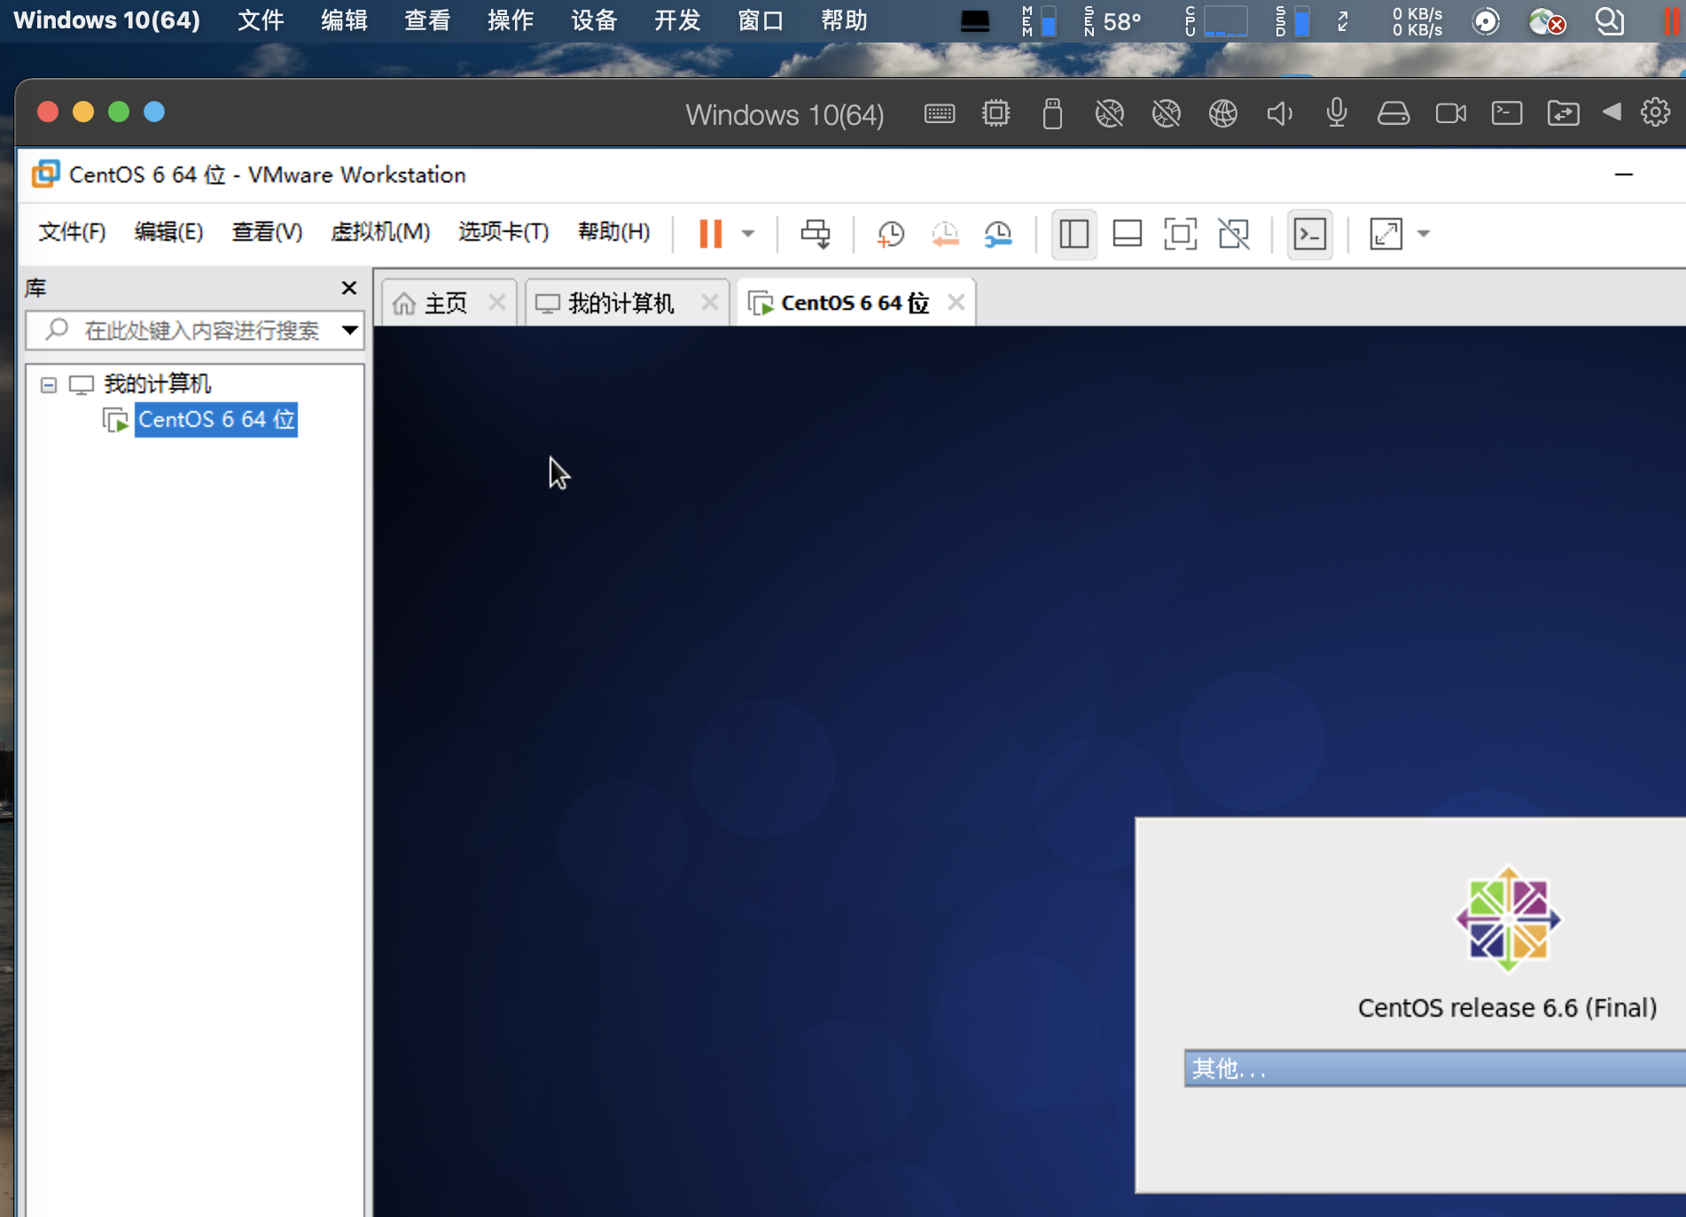Open the 查看(V) menu in VMware
Image resolution: width=1686 pixels, height=1217 pixels.
click(x=267, y=232)
